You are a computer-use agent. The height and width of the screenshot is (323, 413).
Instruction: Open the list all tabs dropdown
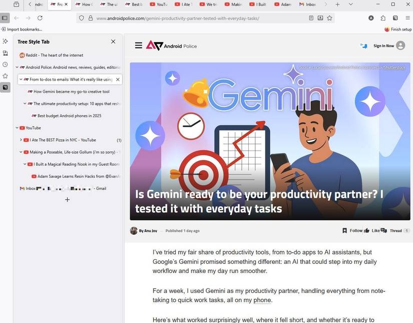pos(350,5)
